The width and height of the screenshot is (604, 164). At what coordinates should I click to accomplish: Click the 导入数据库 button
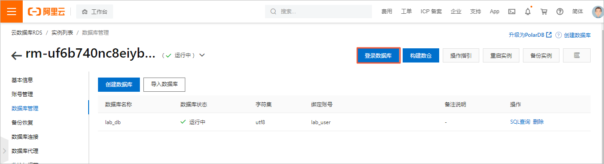tap(164, 84)
